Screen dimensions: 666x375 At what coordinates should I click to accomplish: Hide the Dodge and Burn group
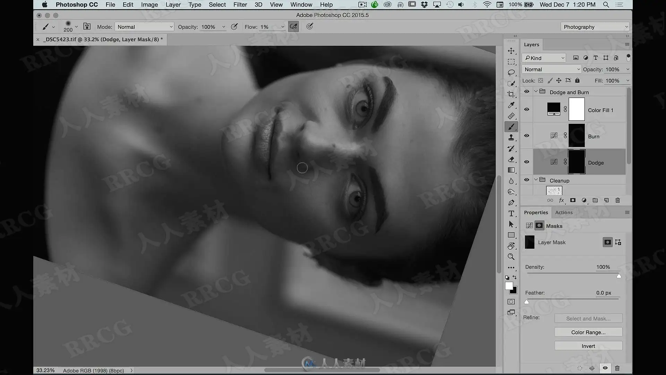point(527,92)
